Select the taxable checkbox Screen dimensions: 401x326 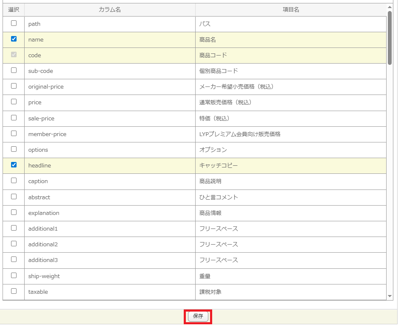14,291
